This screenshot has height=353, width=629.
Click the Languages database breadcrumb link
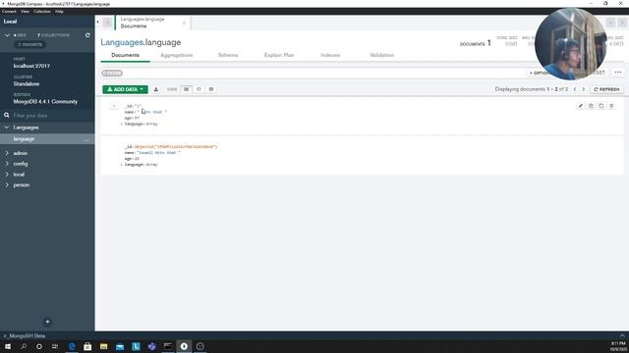coord(122,42)
